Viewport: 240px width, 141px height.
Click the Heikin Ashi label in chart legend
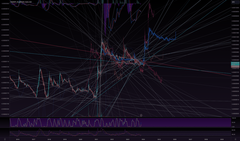[x=29, y=2]
